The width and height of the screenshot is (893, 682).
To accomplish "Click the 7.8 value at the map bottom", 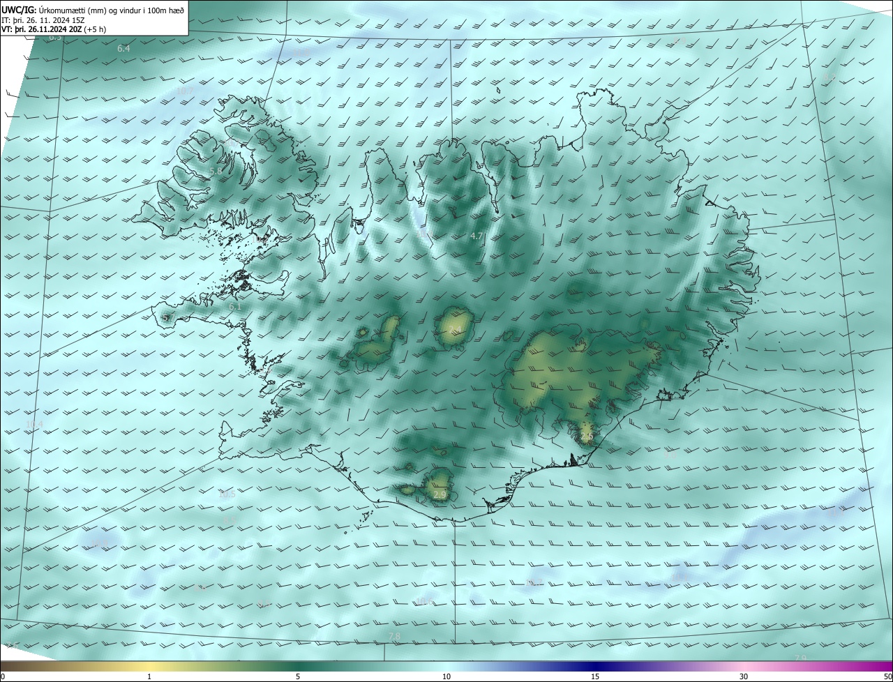I will (x=394, y=637).
